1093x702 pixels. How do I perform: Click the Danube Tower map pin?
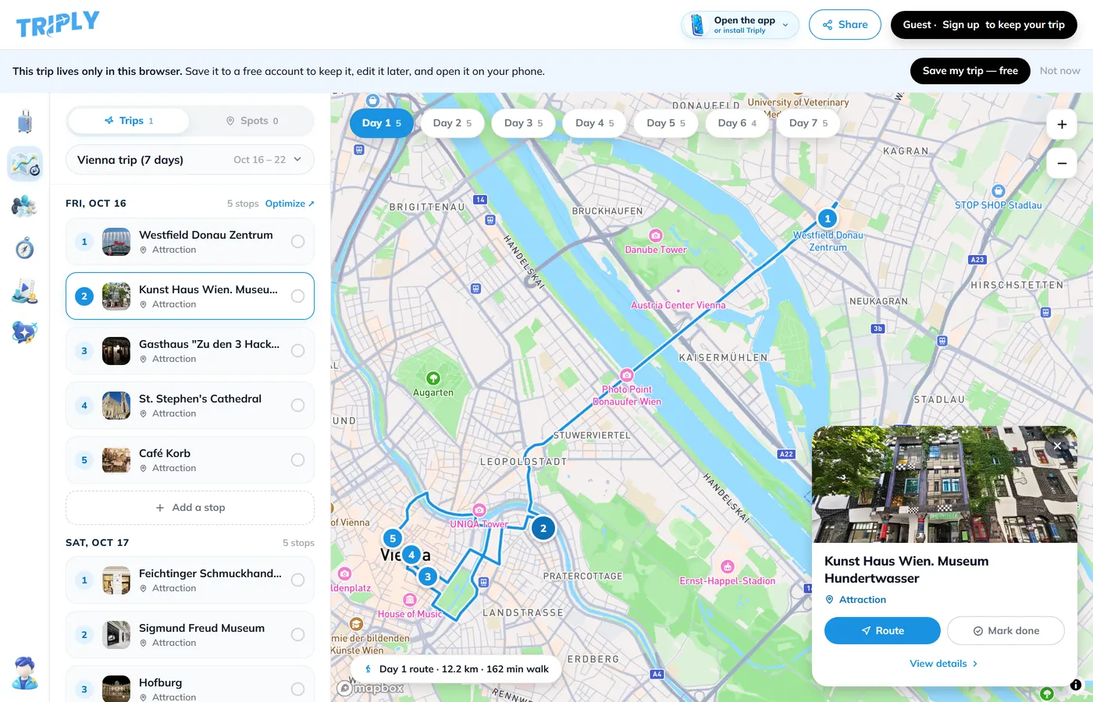point(656,236)
